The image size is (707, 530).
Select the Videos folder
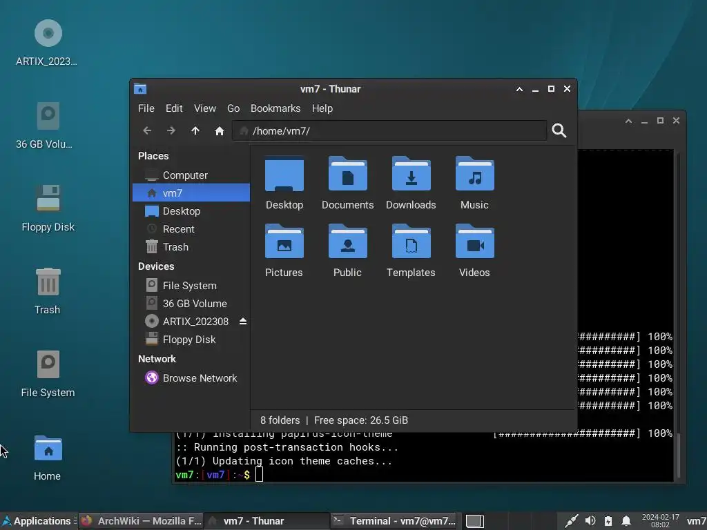pos(475,251)
